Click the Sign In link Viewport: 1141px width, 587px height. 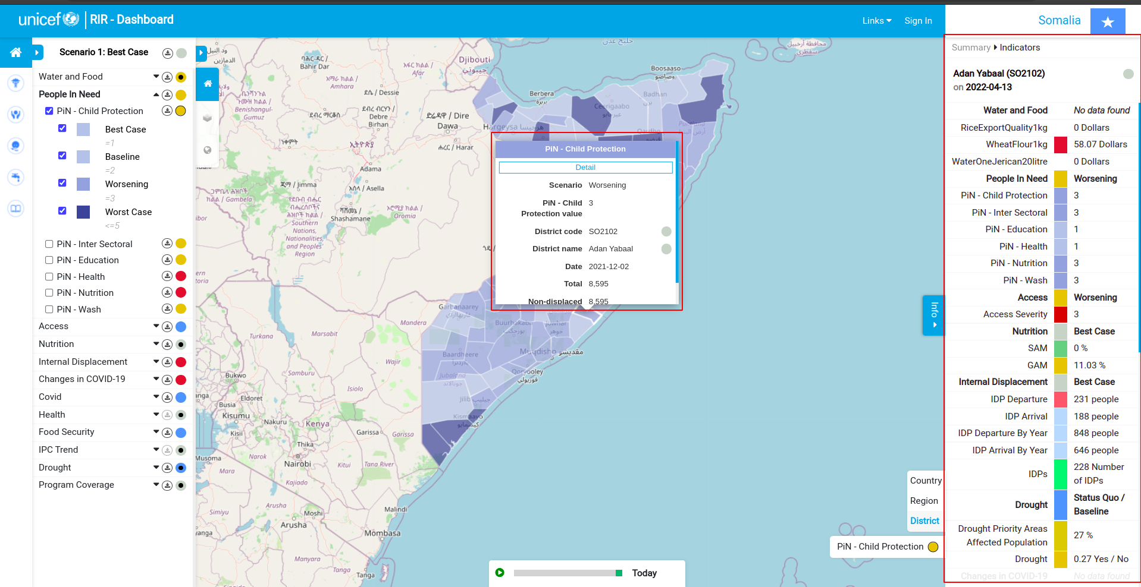coord(918,21)
